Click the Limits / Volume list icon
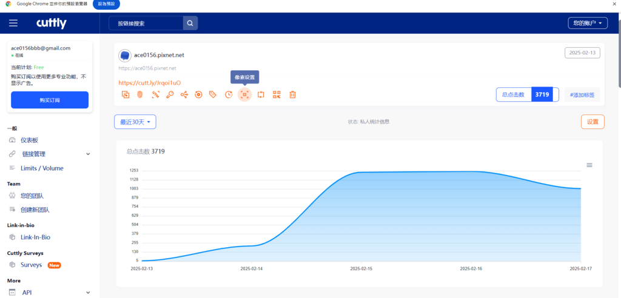The width and height of the screenshot is (621, 298). pyautogui.click(x=12, y=168)
